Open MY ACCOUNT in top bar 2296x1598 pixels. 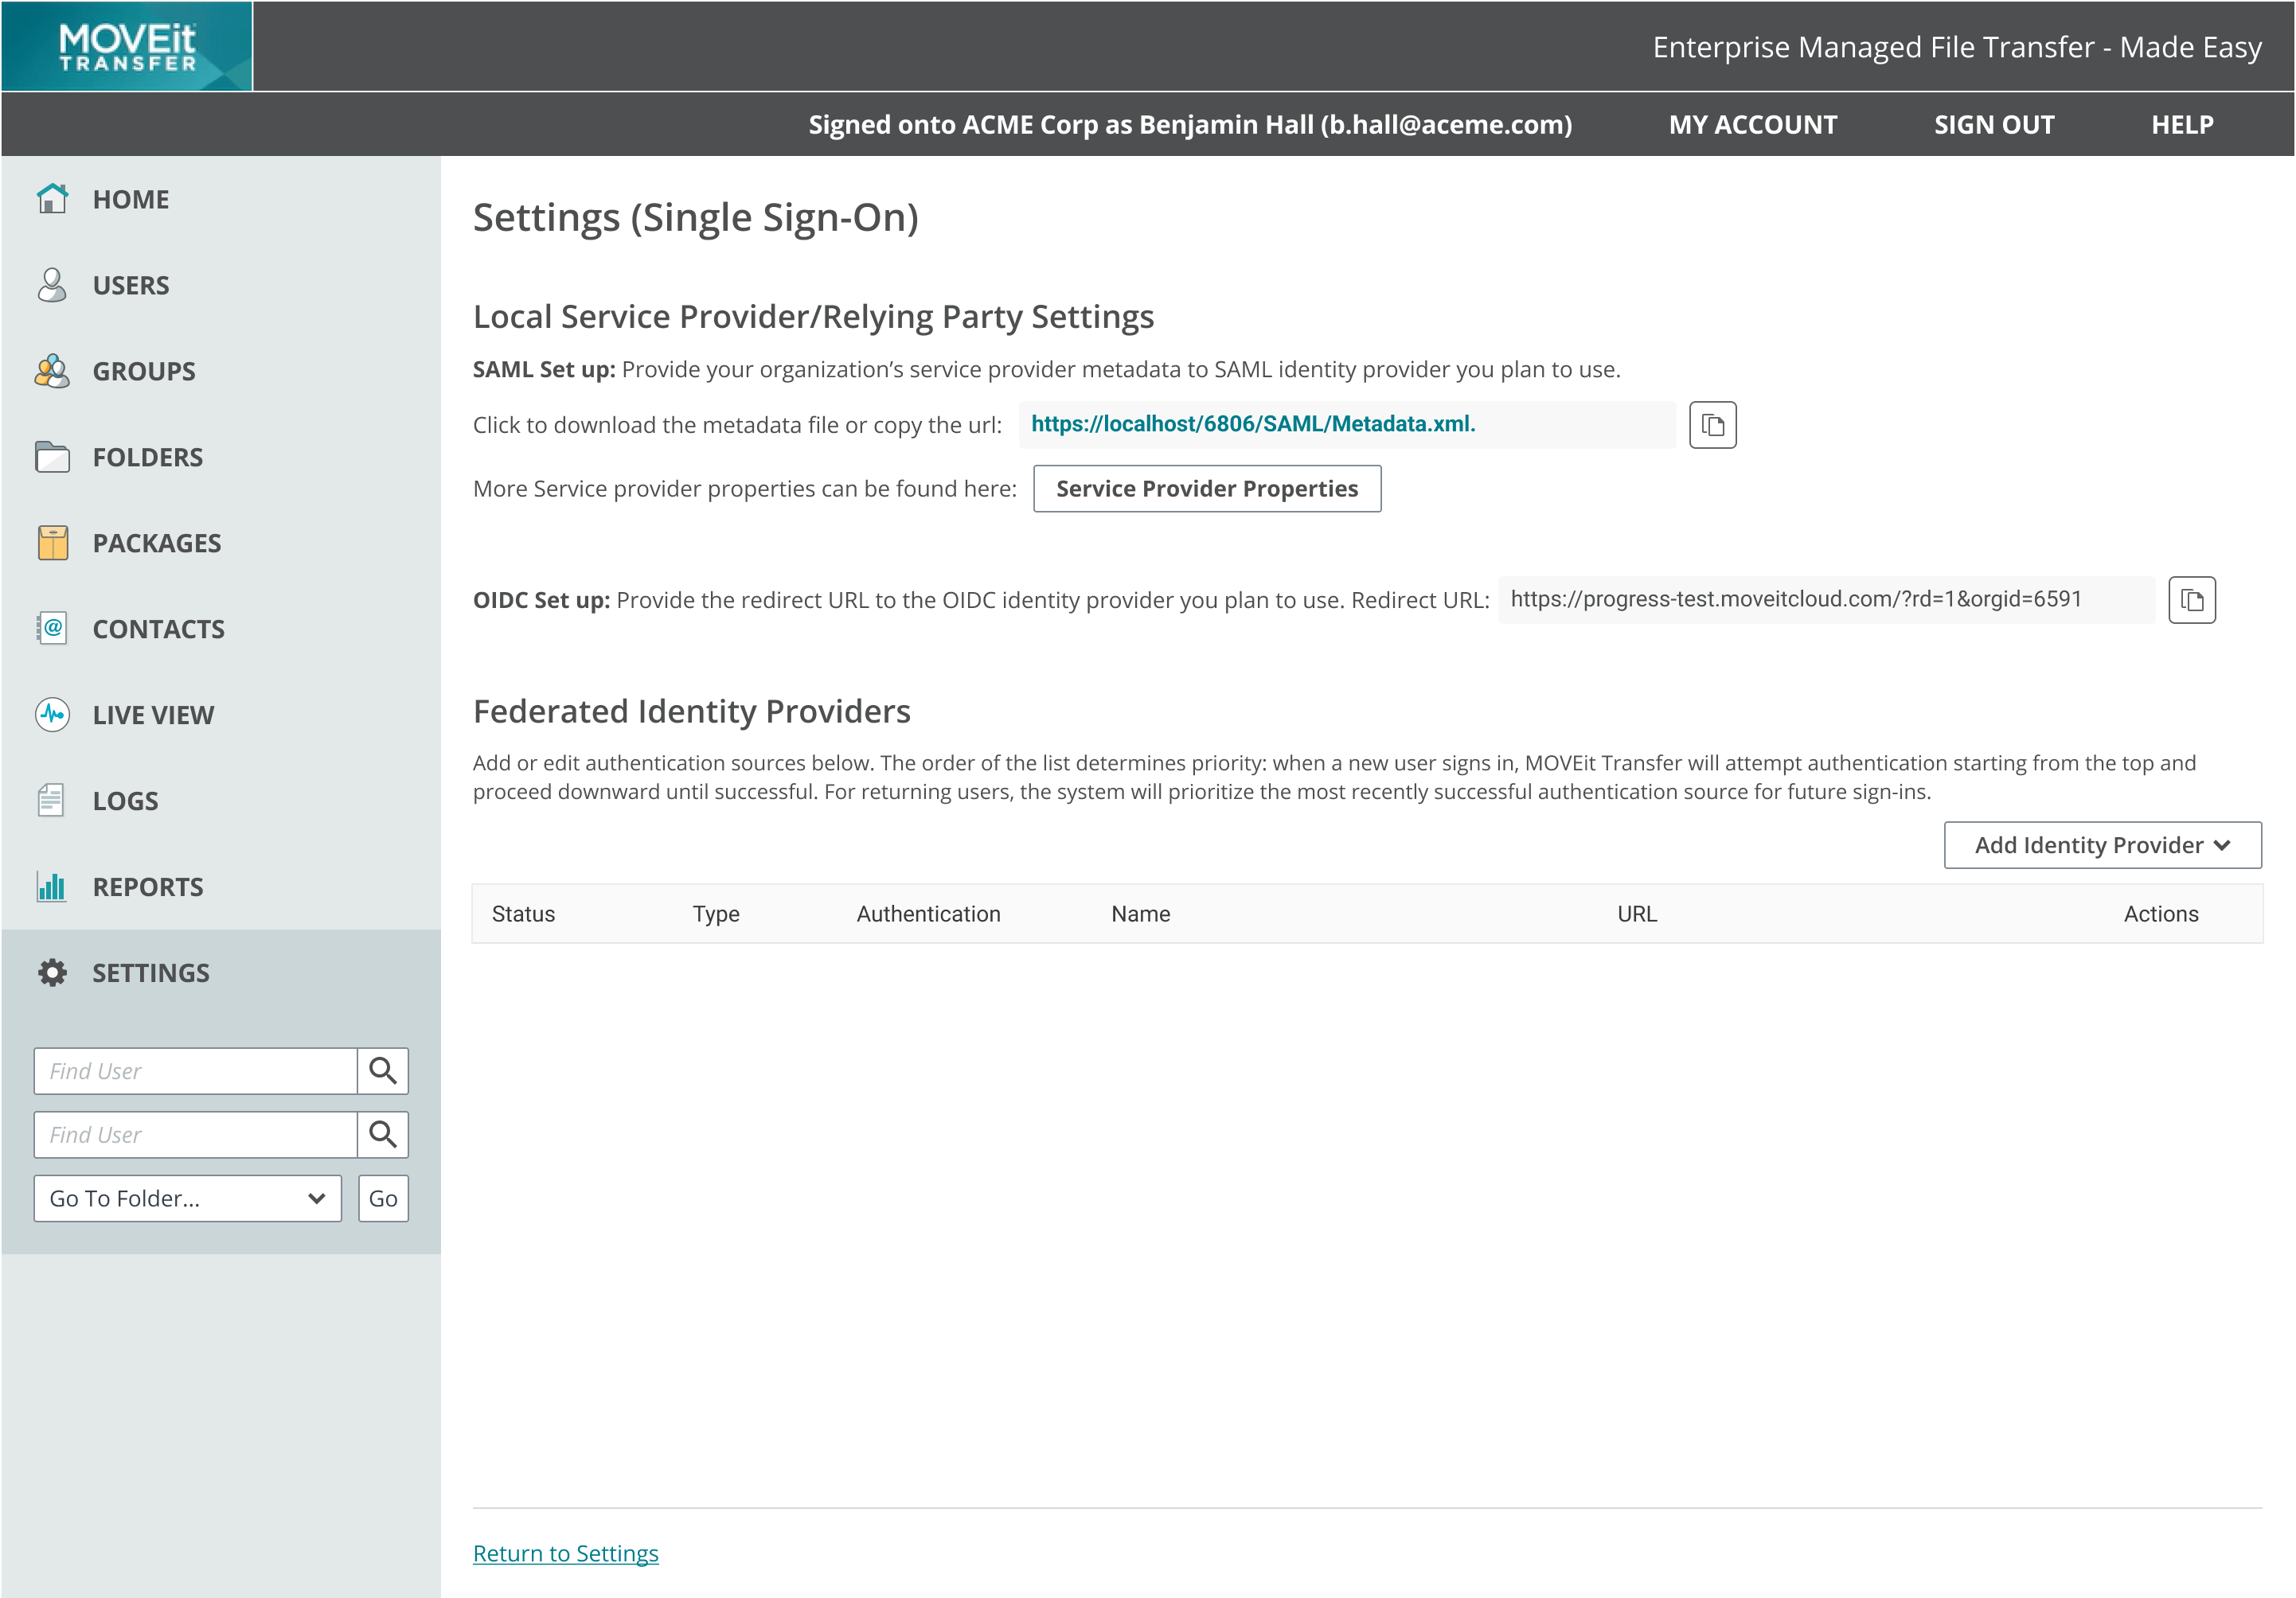click(x=1752, y=125)
